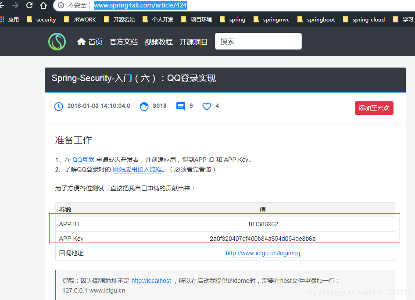The height and width of the screenshot is (300, 415).
Task: Select the APP Key value 2a0f820407df...
Action: (x=263, y=239)
